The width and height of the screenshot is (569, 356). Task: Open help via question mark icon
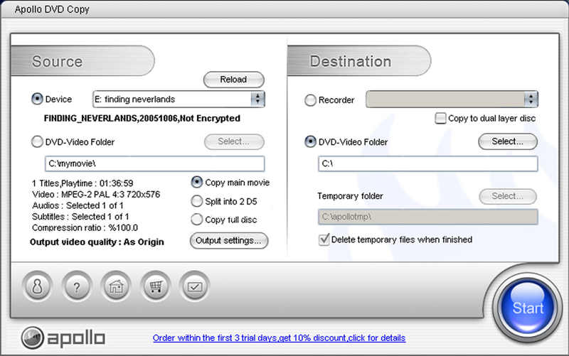(77, 286)
